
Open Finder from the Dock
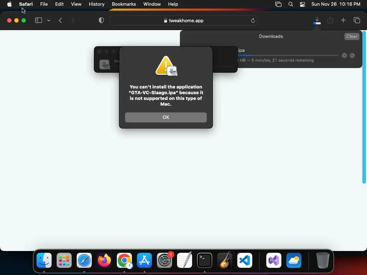click(44, 260)
